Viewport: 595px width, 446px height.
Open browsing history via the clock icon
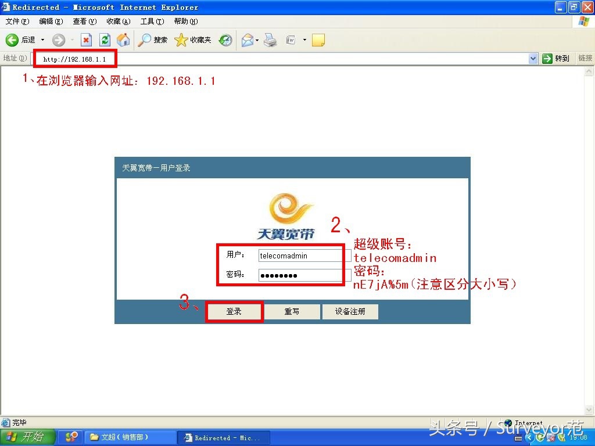pos(224,40)
